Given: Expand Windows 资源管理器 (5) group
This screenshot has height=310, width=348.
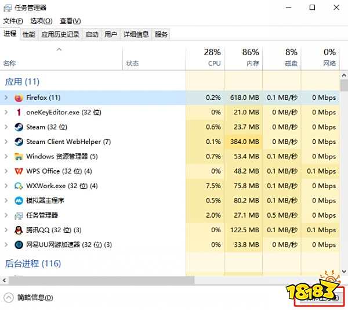Looking at the screenshot, I should (x=6, y=157).
